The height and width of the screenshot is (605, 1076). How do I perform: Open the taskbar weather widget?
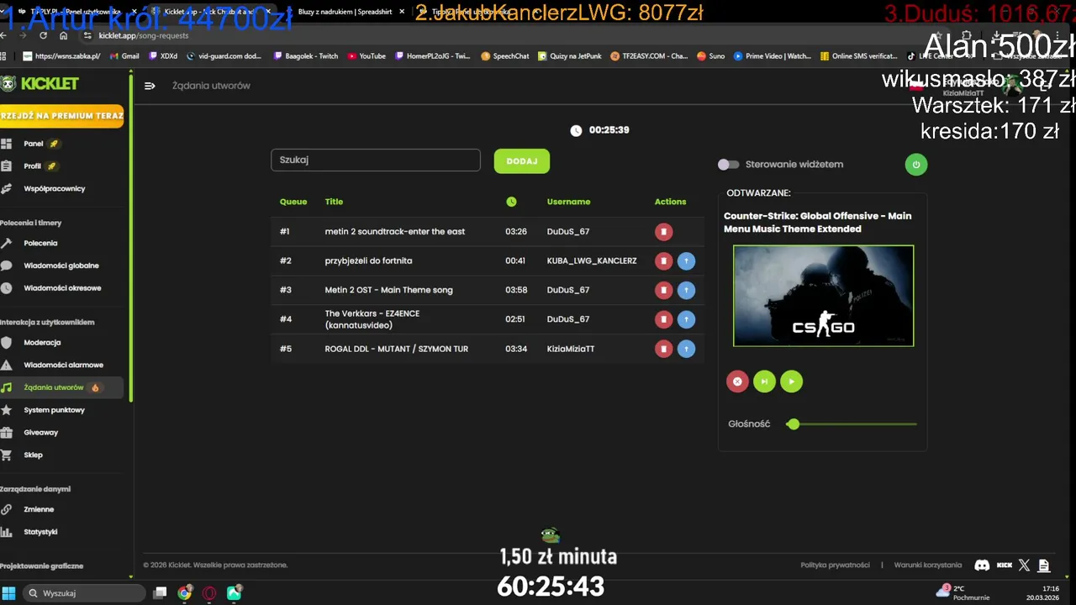click(x=964, y=593)
